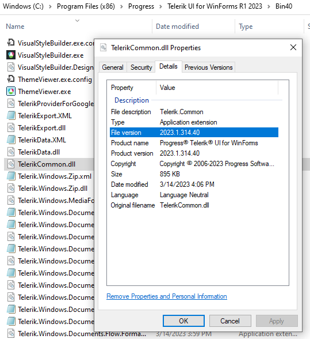The image size is (310, 339).
Task: Select the Copyright property row
Action: (x=194, y=164)
